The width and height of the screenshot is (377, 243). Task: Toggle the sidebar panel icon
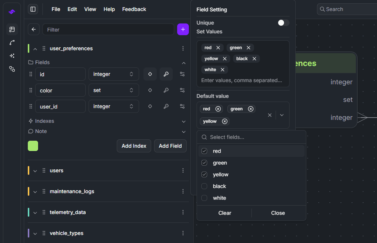point(33,9)
